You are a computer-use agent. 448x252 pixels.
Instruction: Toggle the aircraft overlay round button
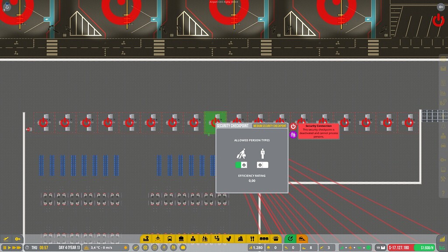pos(164,248)
